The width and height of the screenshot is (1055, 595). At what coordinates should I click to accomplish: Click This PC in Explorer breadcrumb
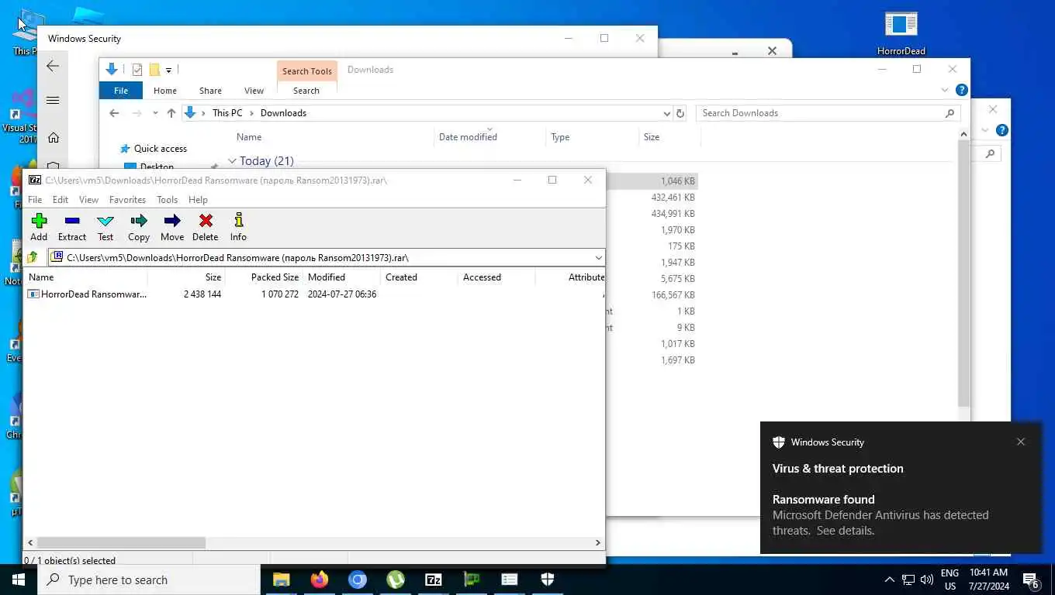click(227, 113)
